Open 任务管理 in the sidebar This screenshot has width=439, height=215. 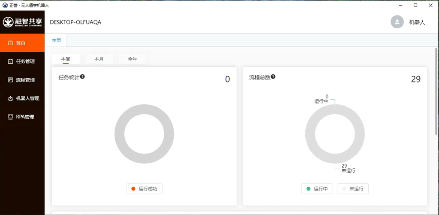(22, 62)
